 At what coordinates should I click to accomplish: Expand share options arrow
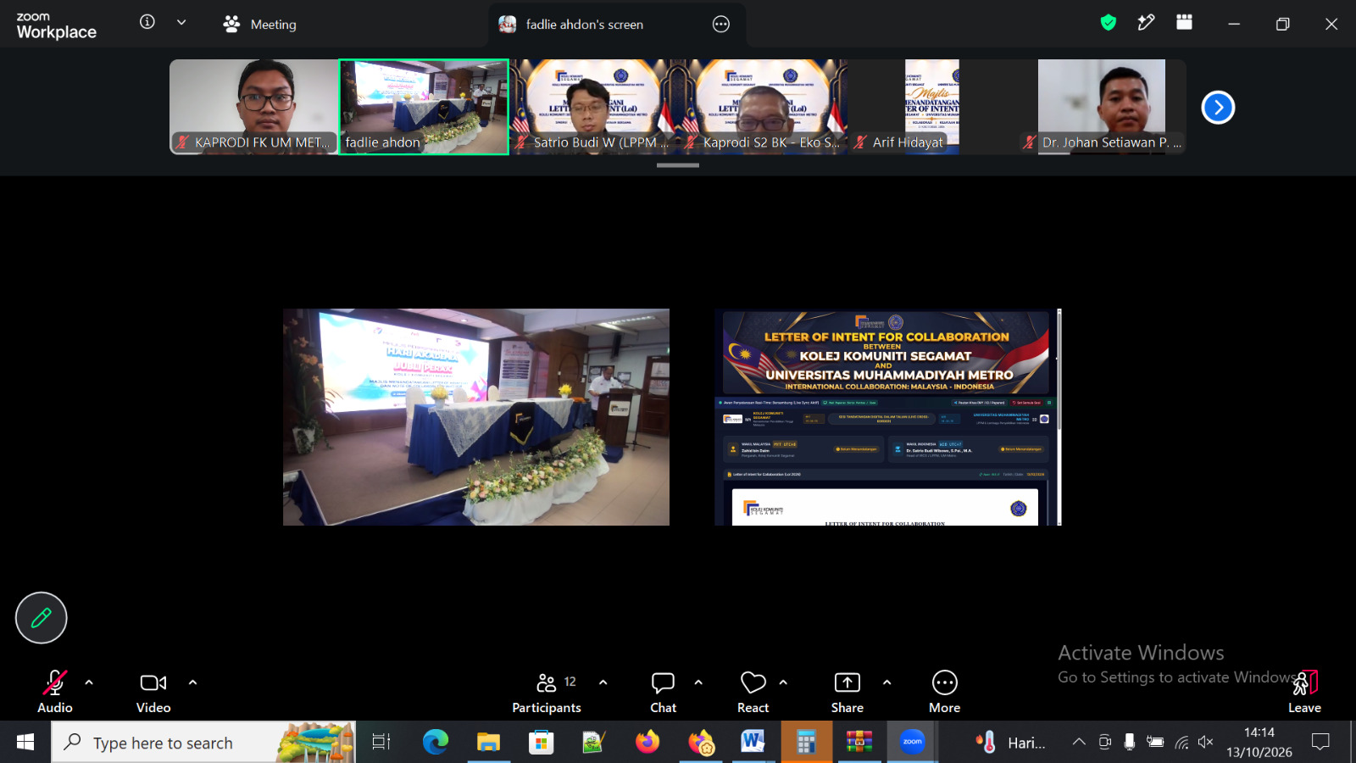[x=886, y=682]
